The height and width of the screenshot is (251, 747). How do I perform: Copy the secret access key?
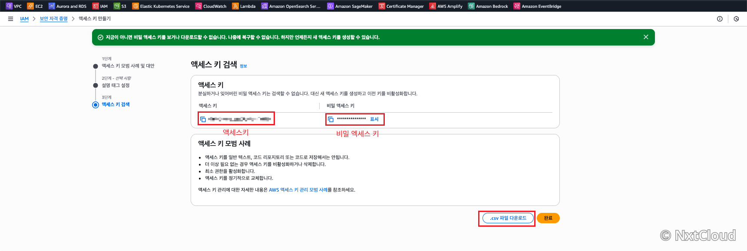[331, 119]
